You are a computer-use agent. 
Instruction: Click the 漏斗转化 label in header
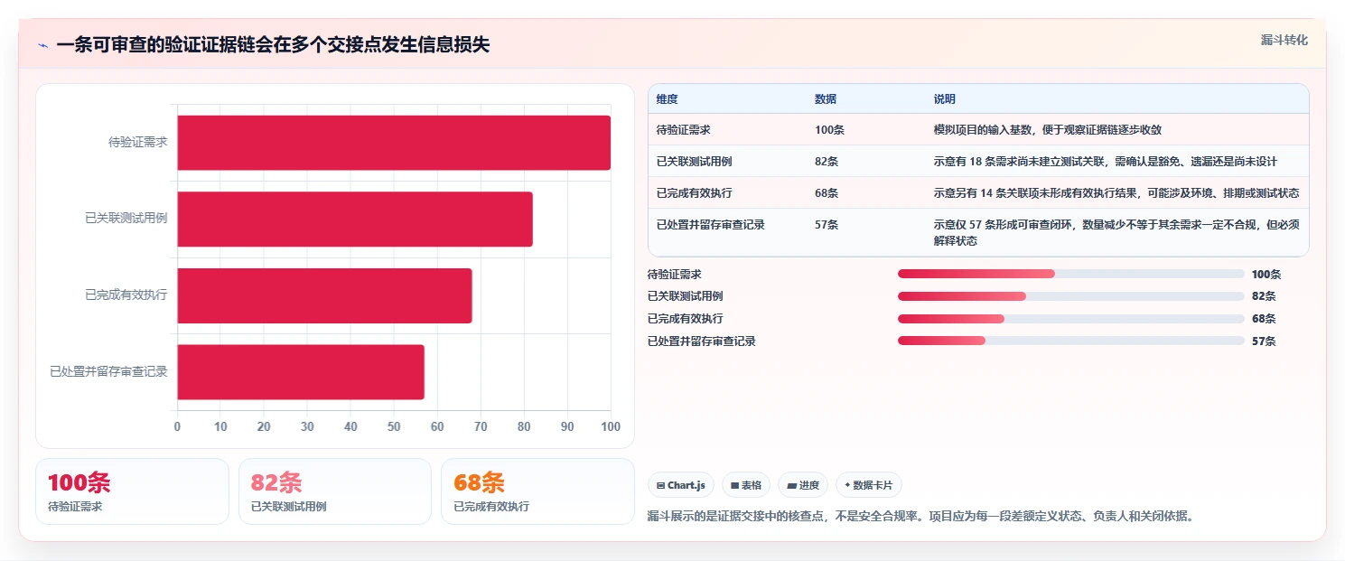pos(1284,40)
